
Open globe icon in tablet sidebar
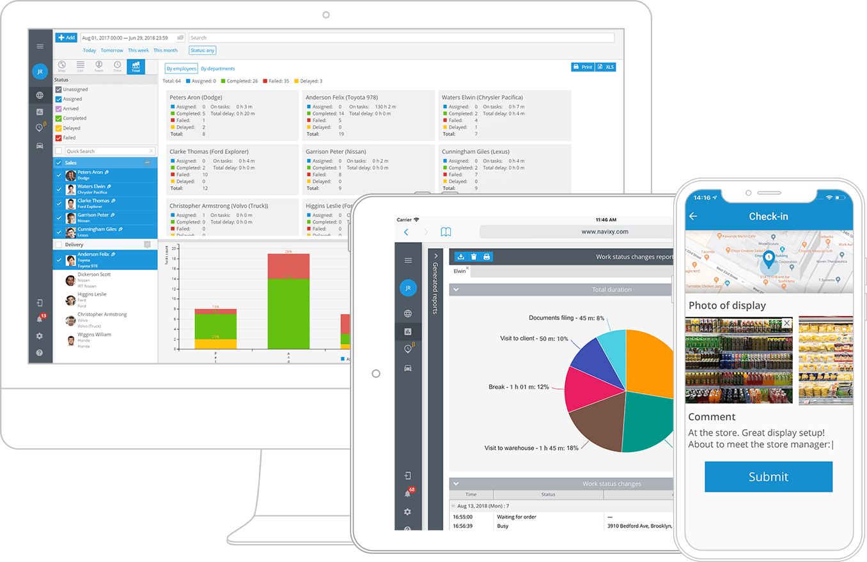(x=408, y=314)
